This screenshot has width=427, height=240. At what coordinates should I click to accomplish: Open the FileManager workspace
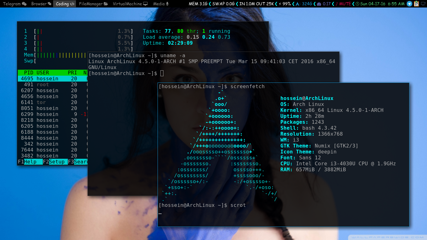(x=93, y=4)
